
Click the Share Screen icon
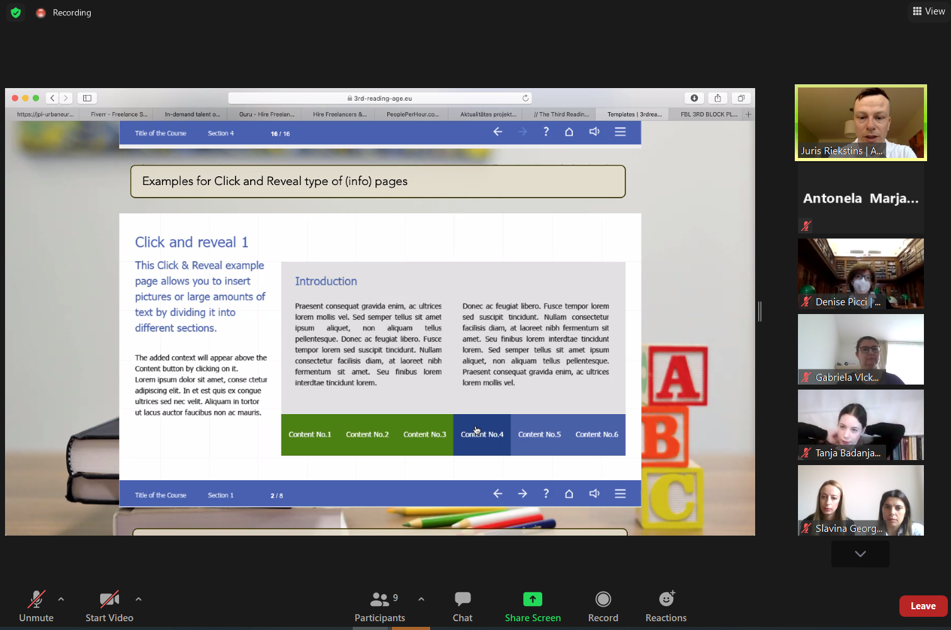click(x=532, y=599)
